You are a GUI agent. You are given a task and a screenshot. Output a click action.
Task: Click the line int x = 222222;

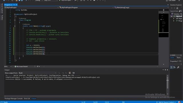pos(33,45)
